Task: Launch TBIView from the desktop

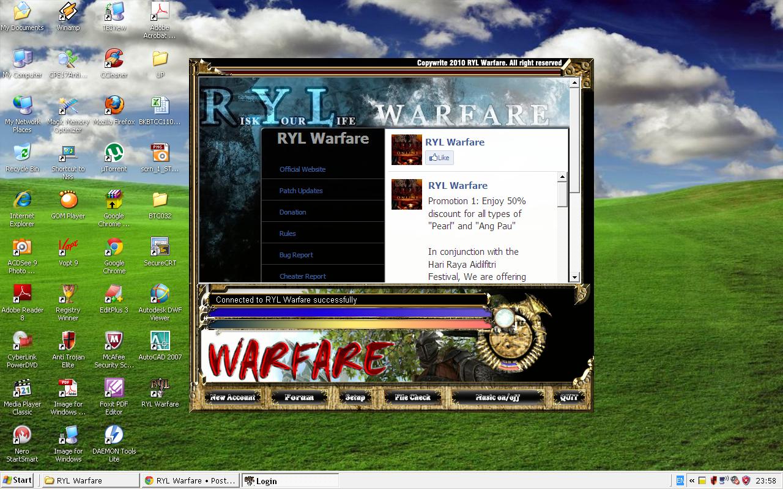Action: click(x=114, y=17)
